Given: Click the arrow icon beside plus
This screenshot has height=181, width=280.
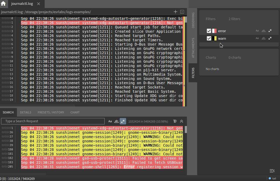Looking at the screenshot, I should pos(182,12).
